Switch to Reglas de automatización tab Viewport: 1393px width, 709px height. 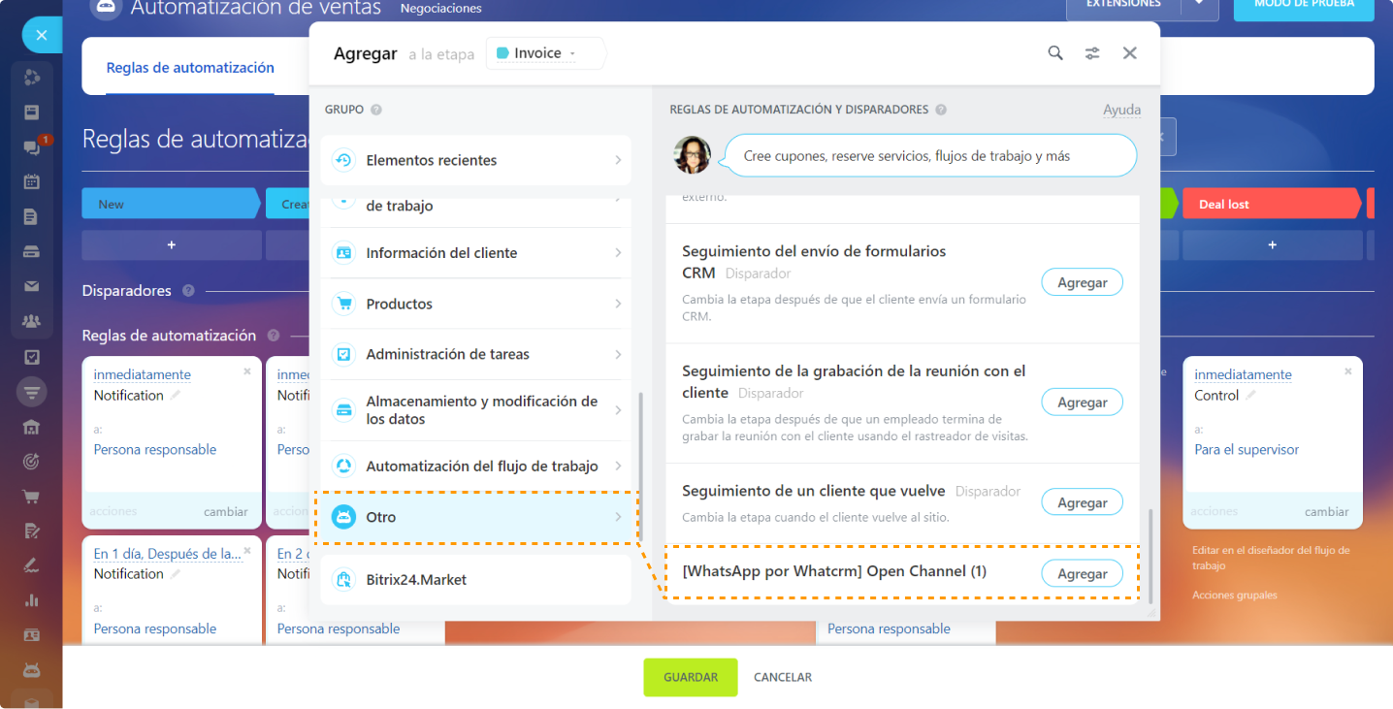point(190,68)
